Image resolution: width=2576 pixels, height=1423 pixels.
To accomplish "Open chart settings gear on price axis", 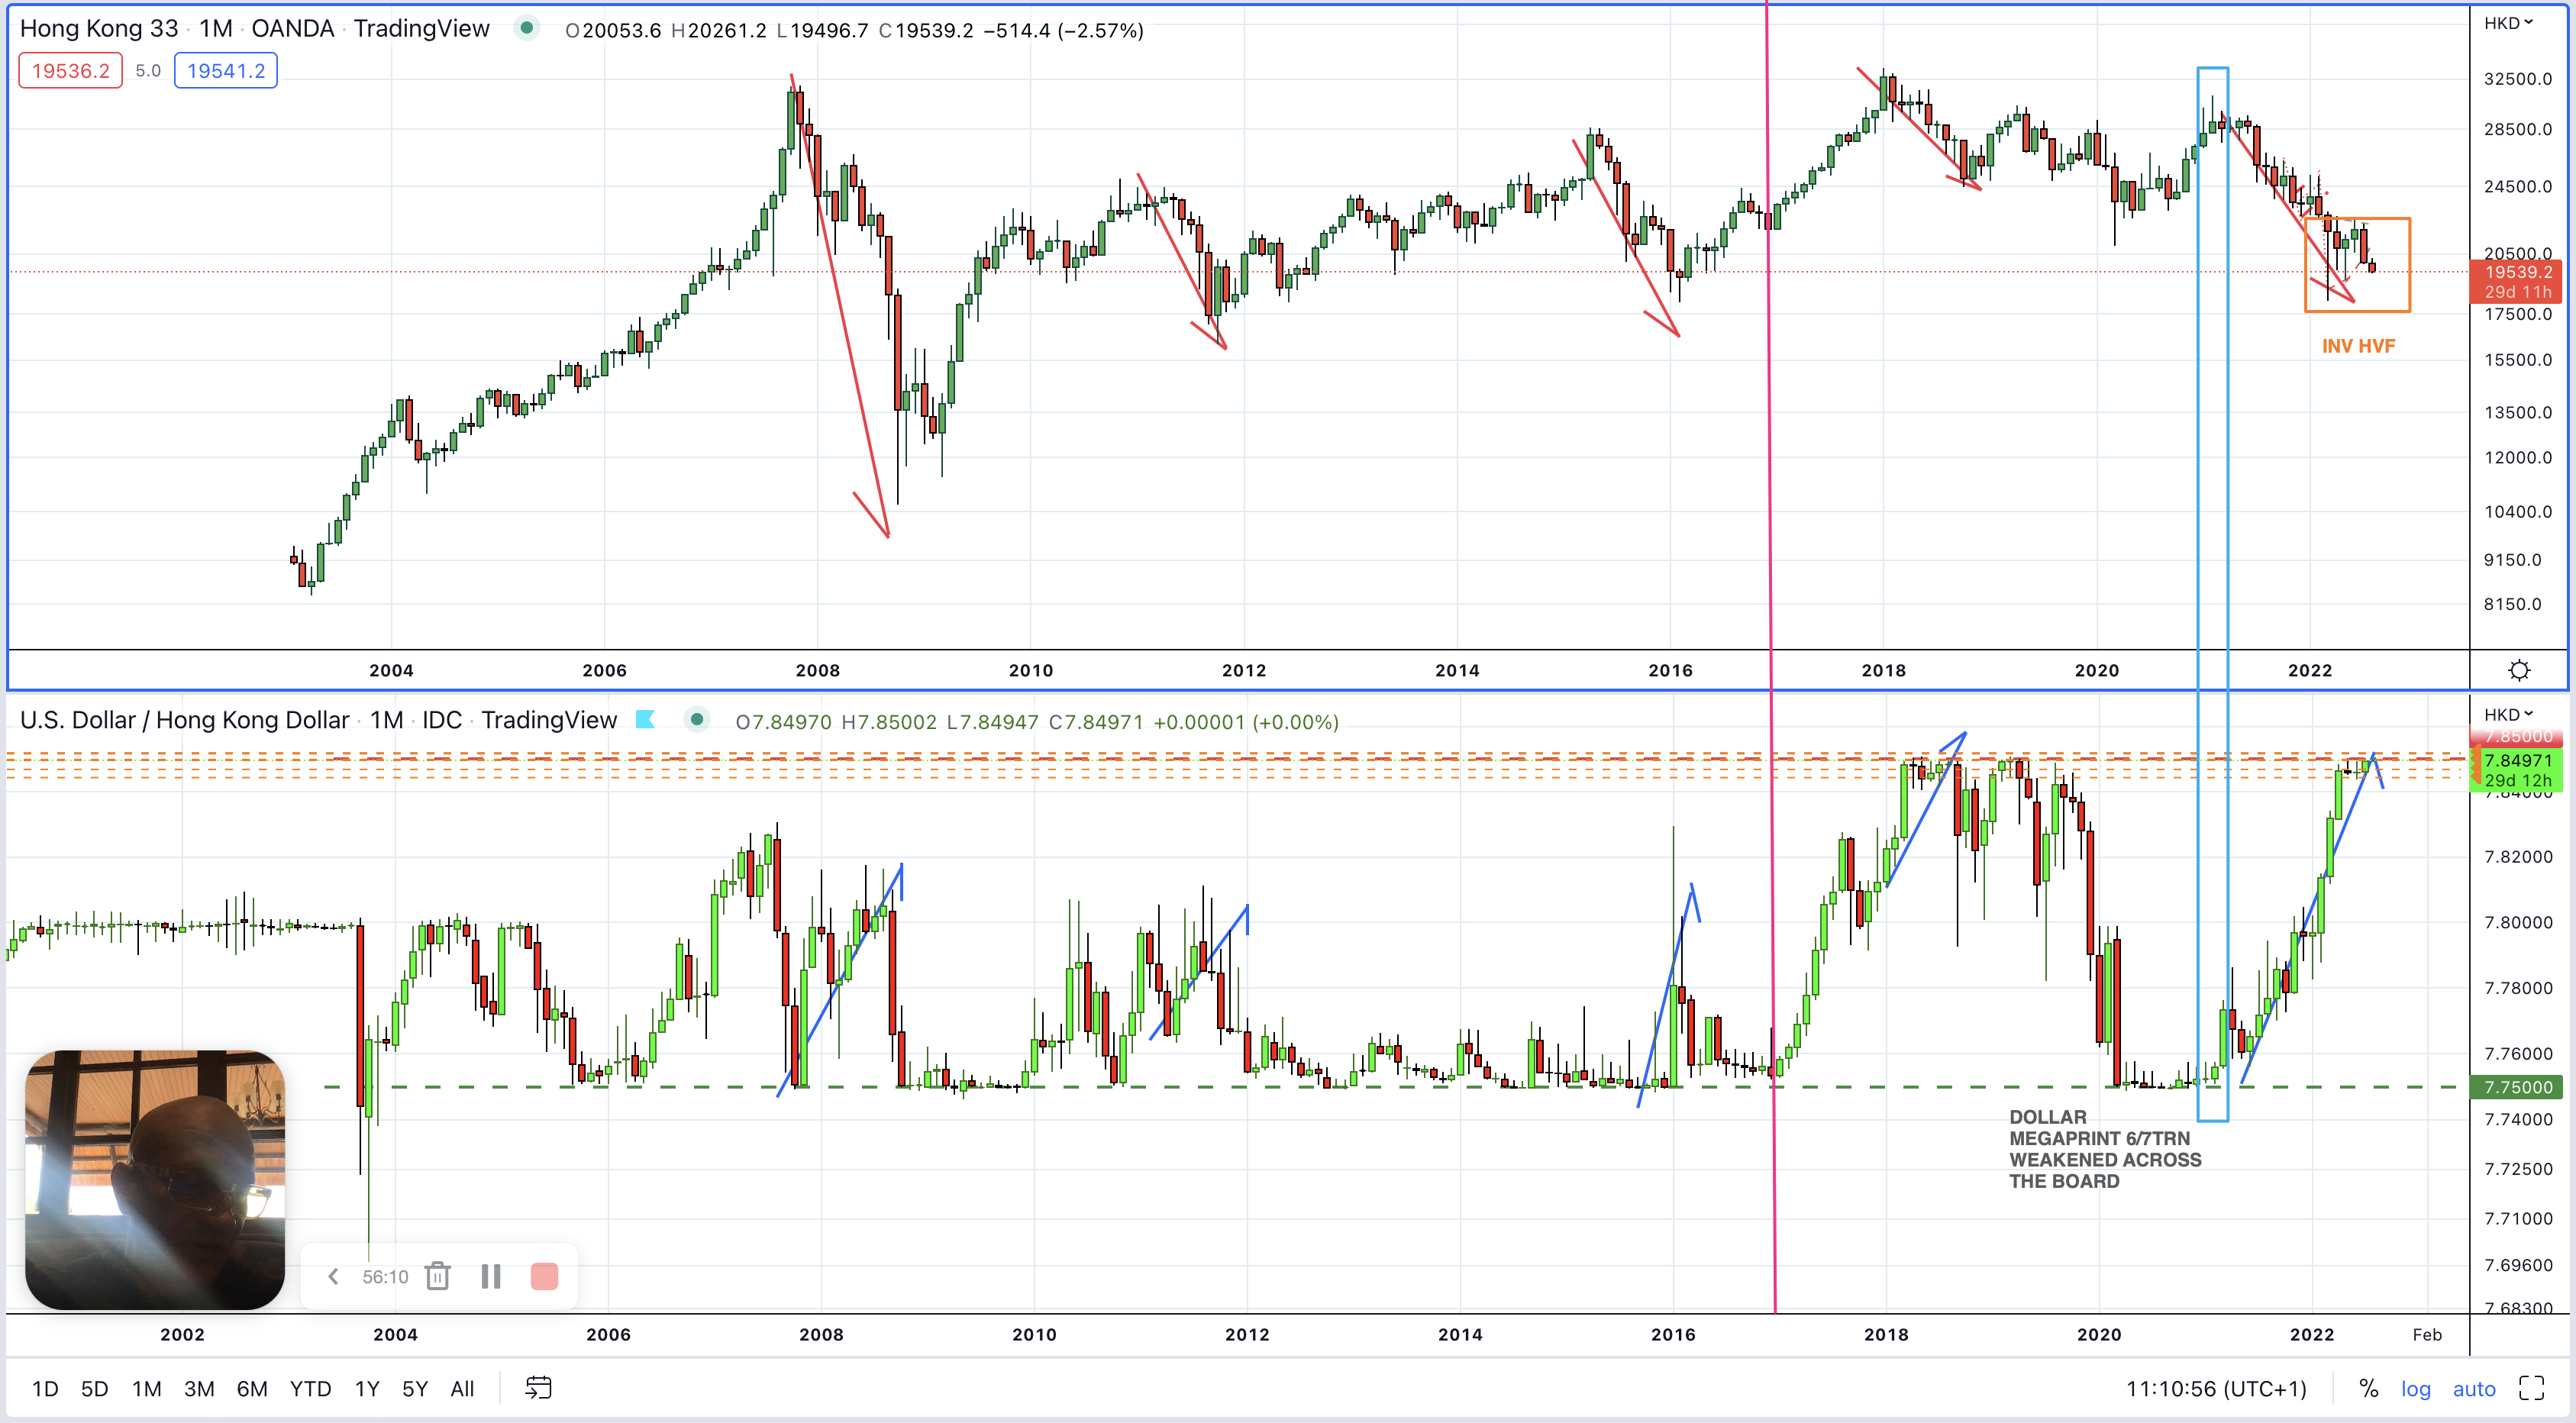I will pos(2519,670).
